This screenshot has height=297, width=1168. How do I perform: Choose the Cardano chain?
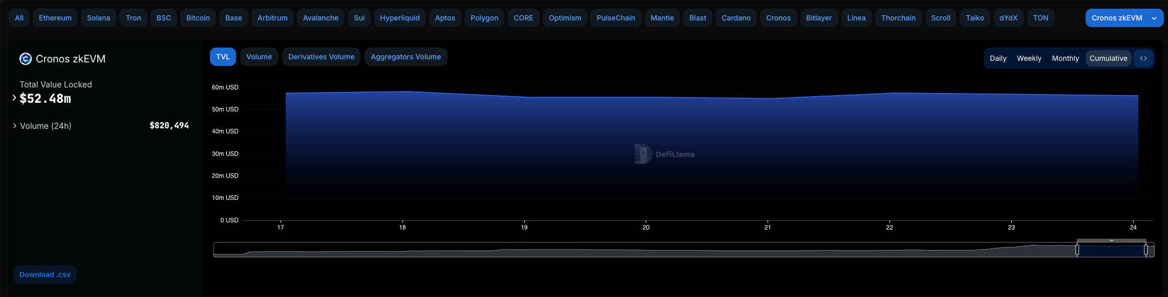[736, 18]
